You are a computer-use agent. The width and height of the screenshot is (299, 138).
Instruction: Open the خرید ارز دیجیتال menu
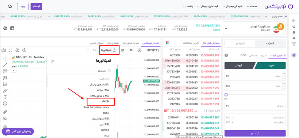coord(233,6)
